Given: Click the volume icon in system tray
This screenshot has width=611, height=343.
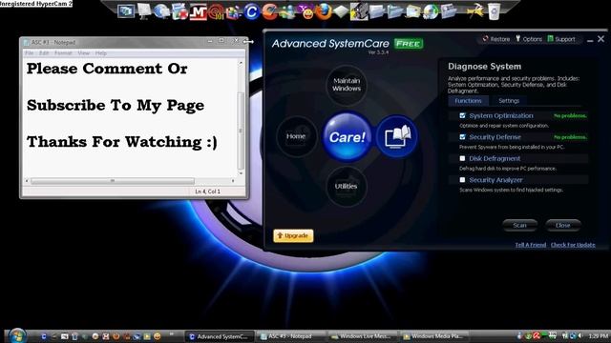Looking at the screenshot, I should (580, 335).
